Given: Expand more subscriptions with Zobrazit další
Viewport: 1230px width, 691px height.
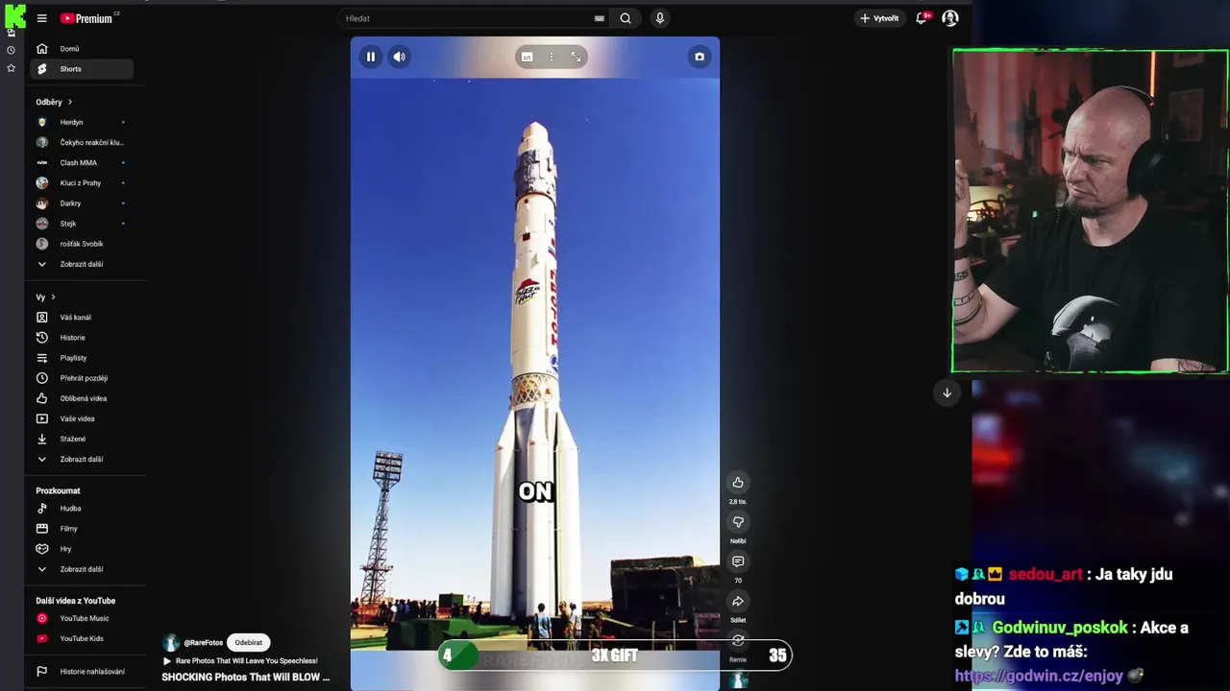Looking at the screenshot, I should [x=81, y=264].
